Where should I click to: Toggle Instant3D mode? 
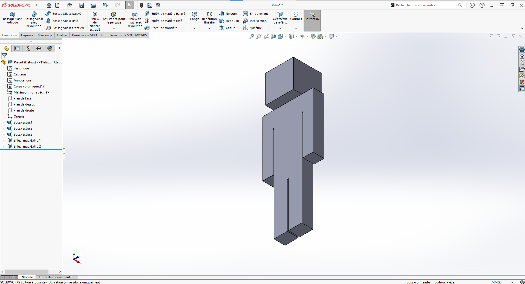coord(312,21)
